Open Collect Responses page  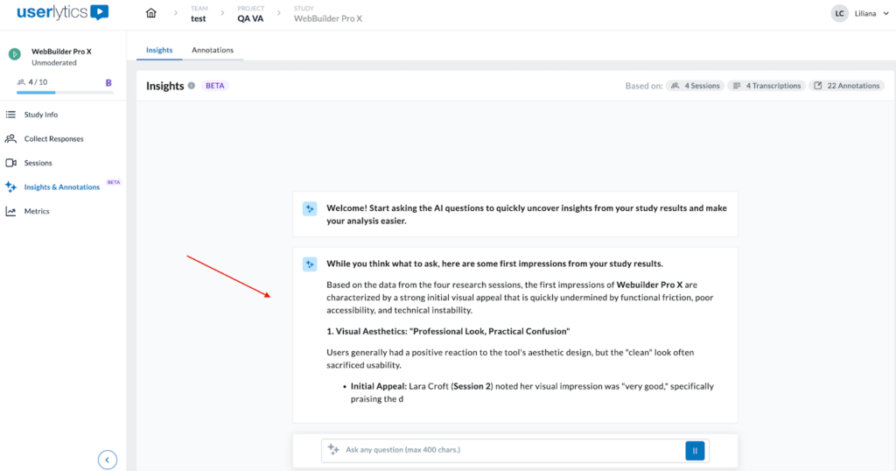pyautogui.click(x=53, y=138)
